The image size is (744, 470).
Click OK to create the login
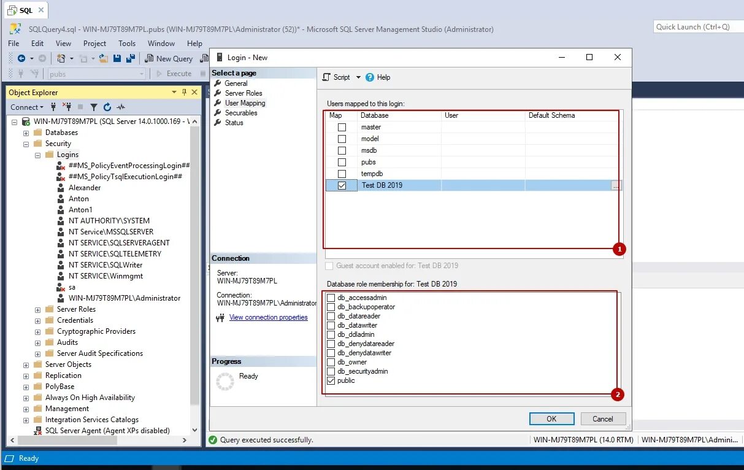pos(551,418)
